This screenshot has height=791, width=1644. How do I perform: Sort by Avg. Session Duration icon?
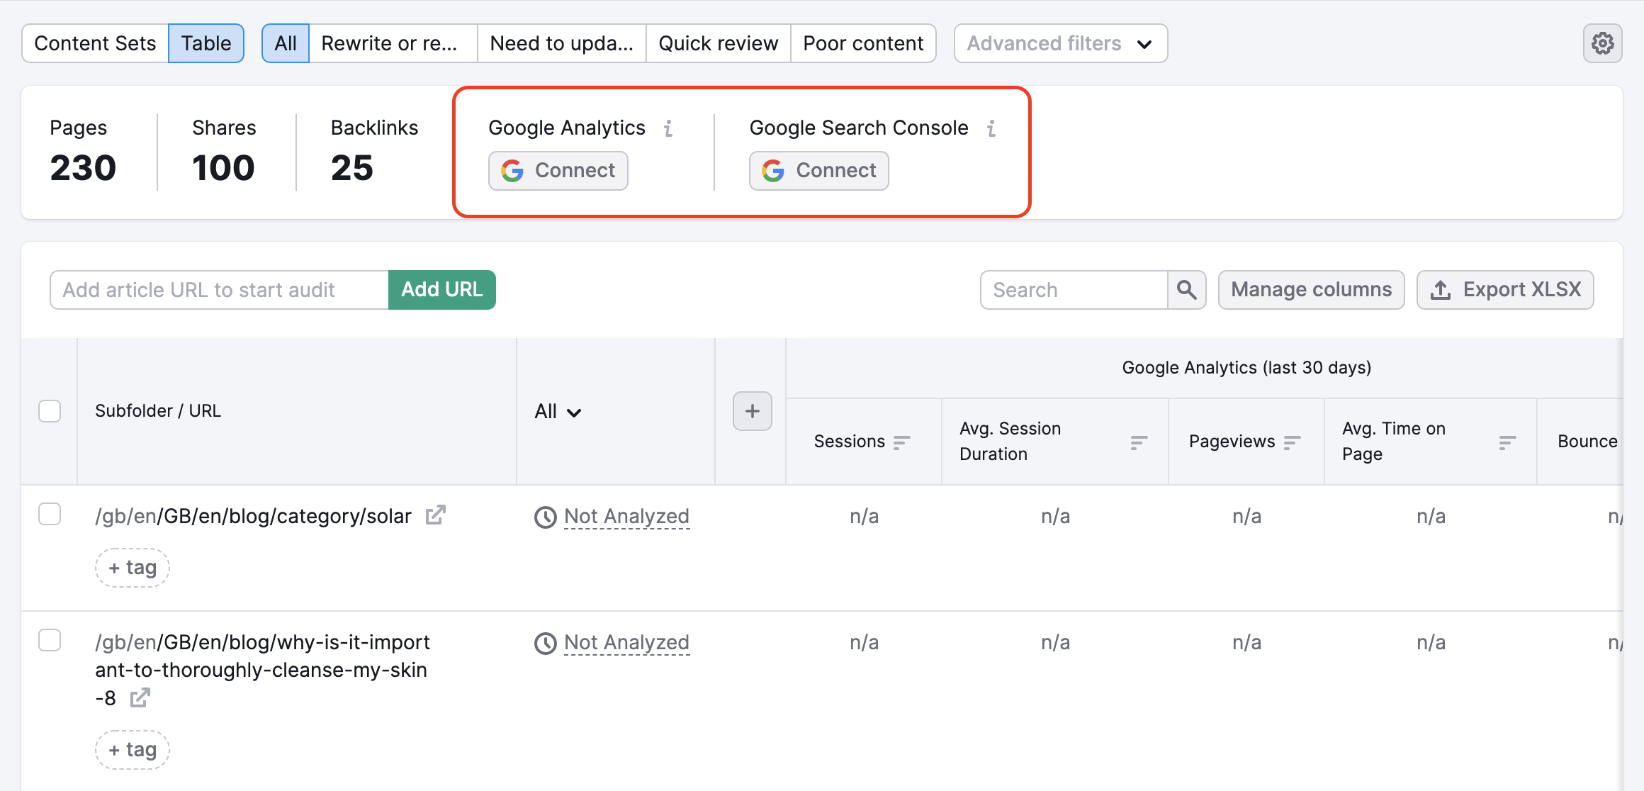click(1139, 442)
